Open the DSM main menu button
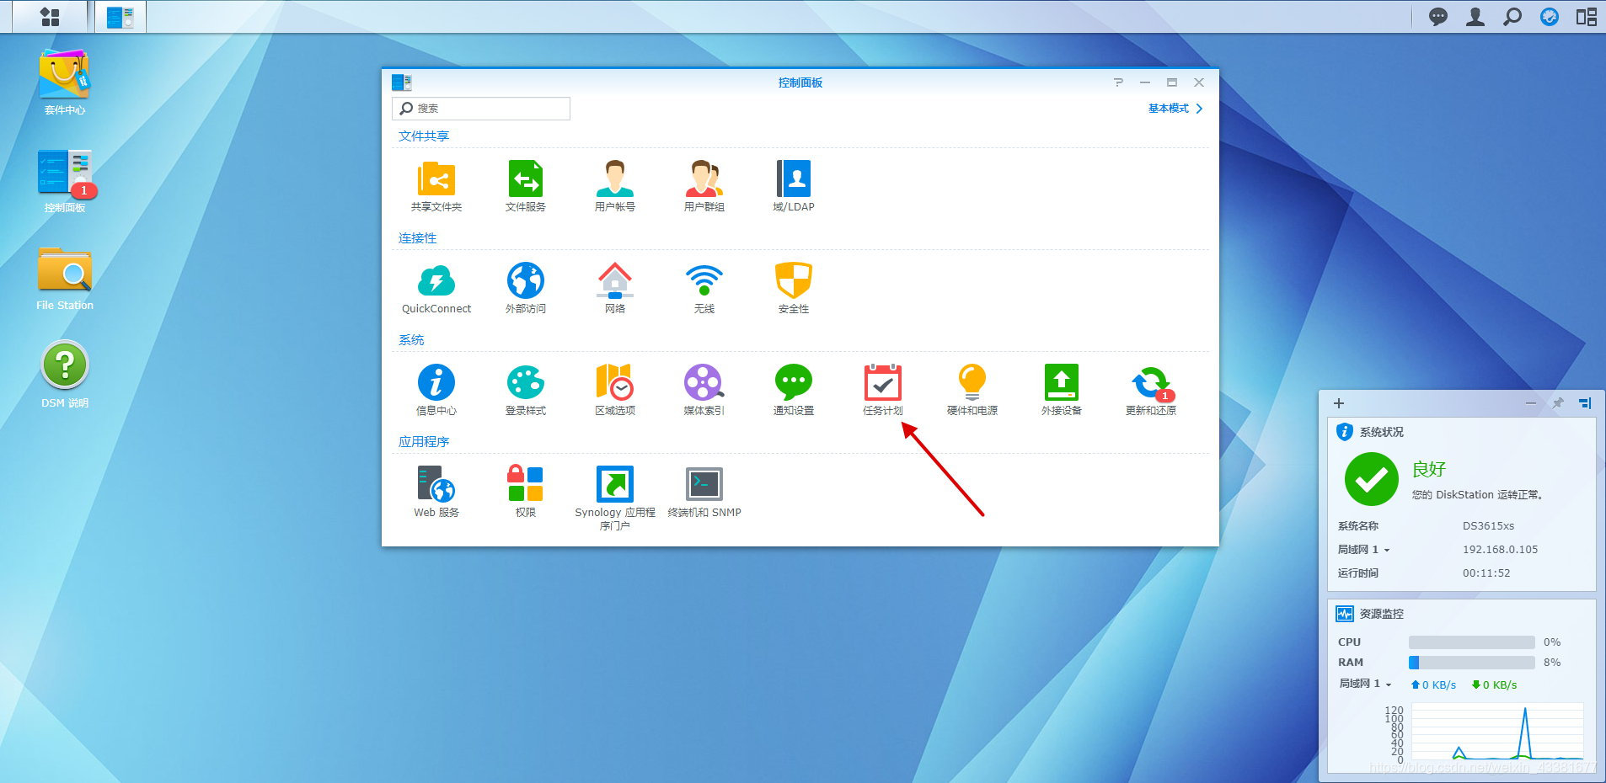 50,17
